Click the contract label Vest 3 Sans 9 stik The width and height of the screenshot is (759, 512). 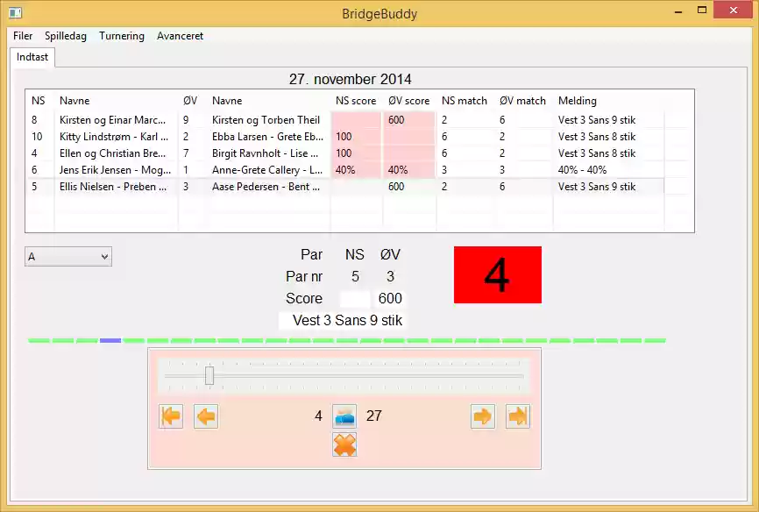(x=342, y=320)
